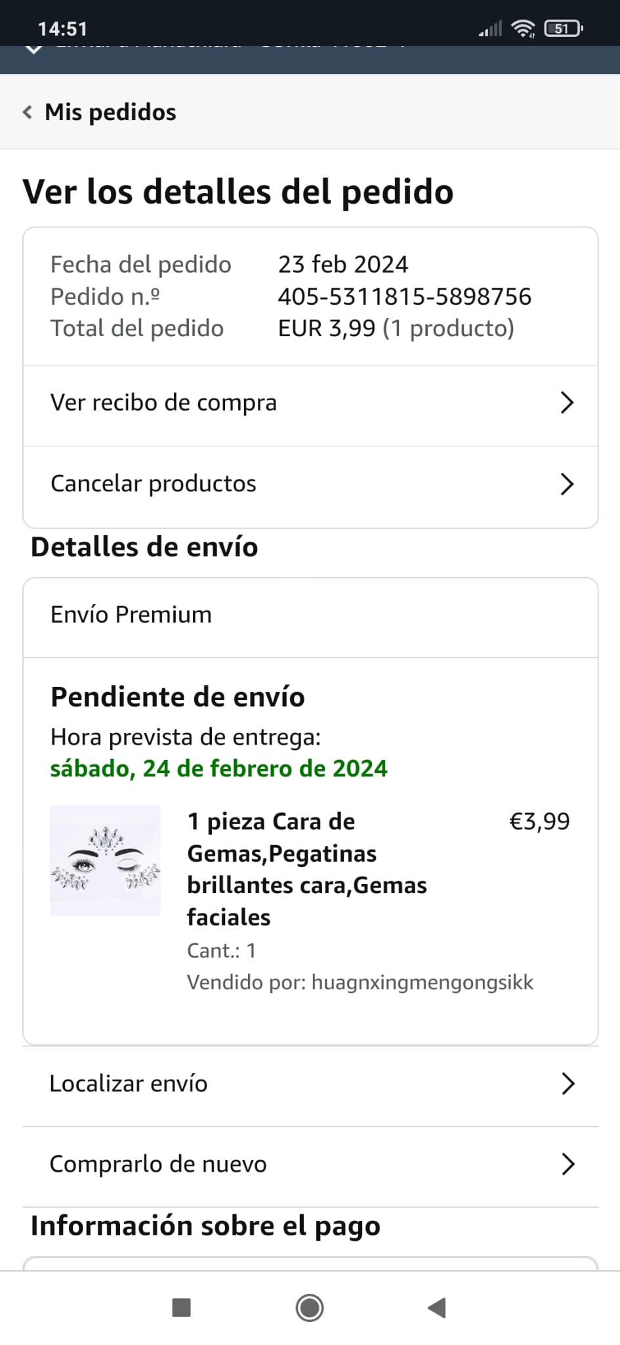Open the face gems product thumbnail
Image resolution: width=620 pixels, height=1345 pixels.
tap(106, 860)
